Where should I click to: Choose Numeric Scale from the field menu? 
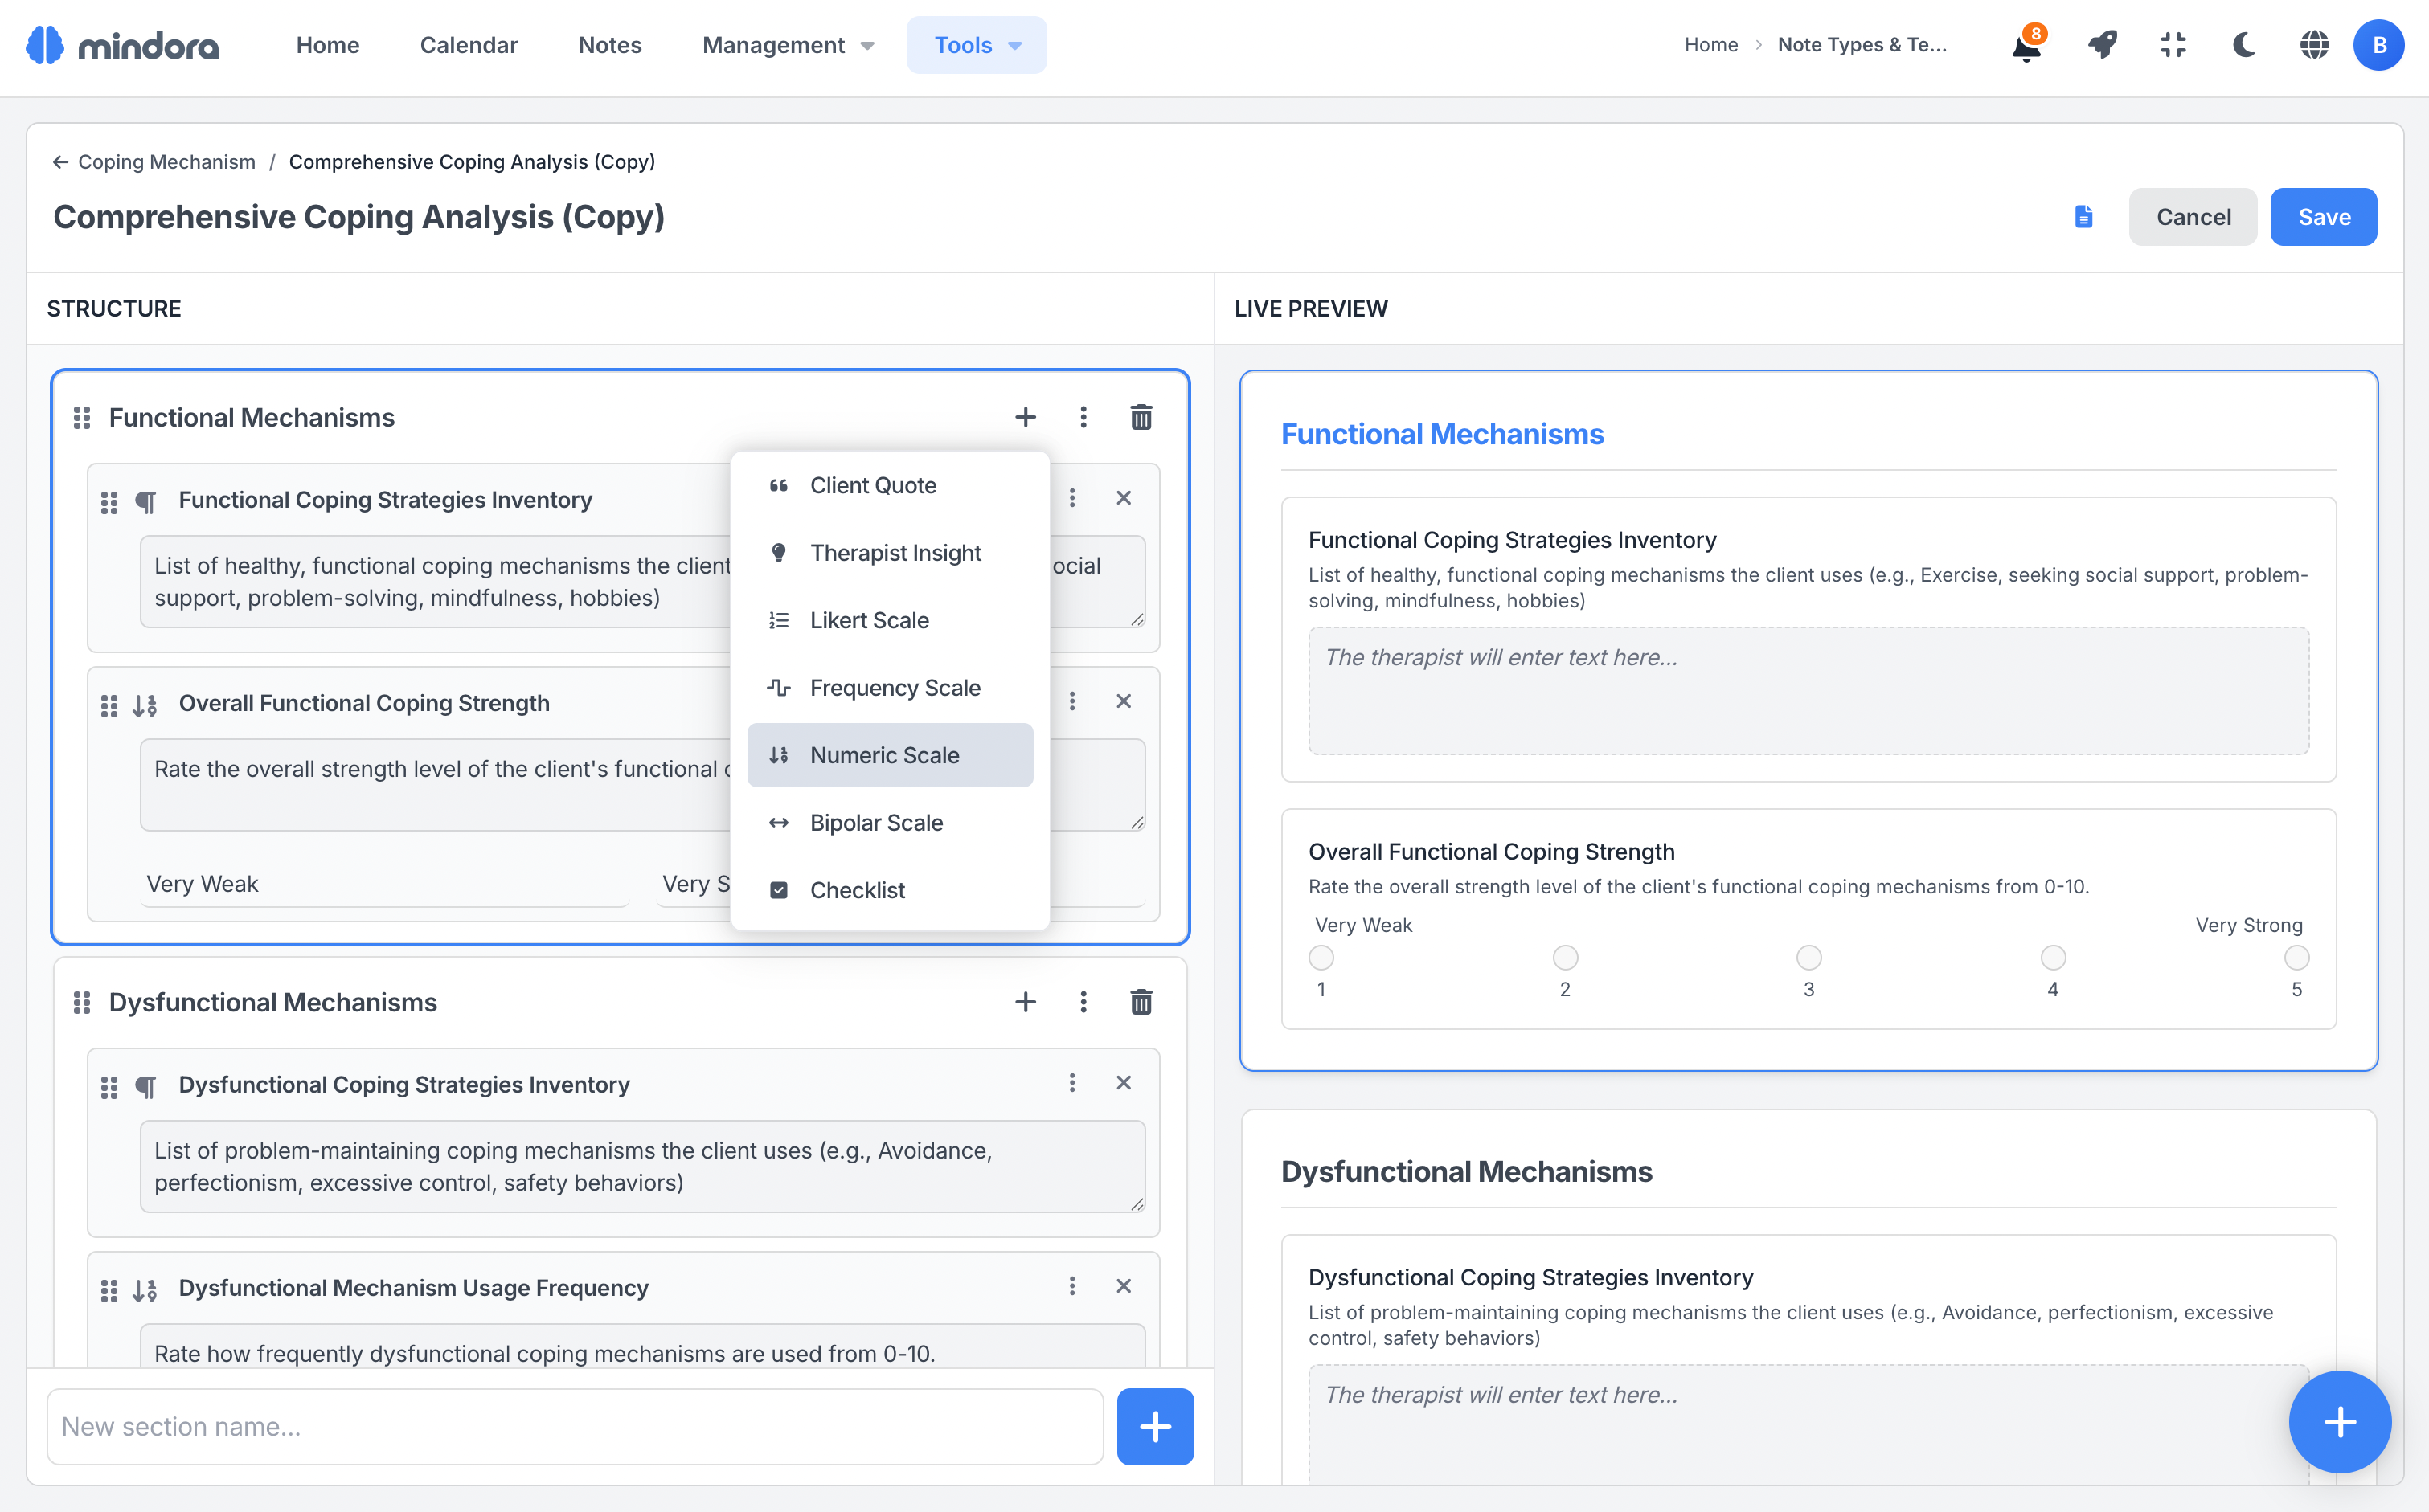coord(891,755)
